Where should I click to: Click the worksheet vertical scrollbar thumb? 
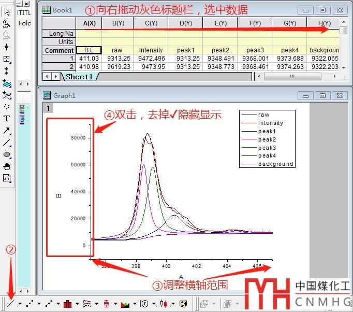(x=343, y=30)
